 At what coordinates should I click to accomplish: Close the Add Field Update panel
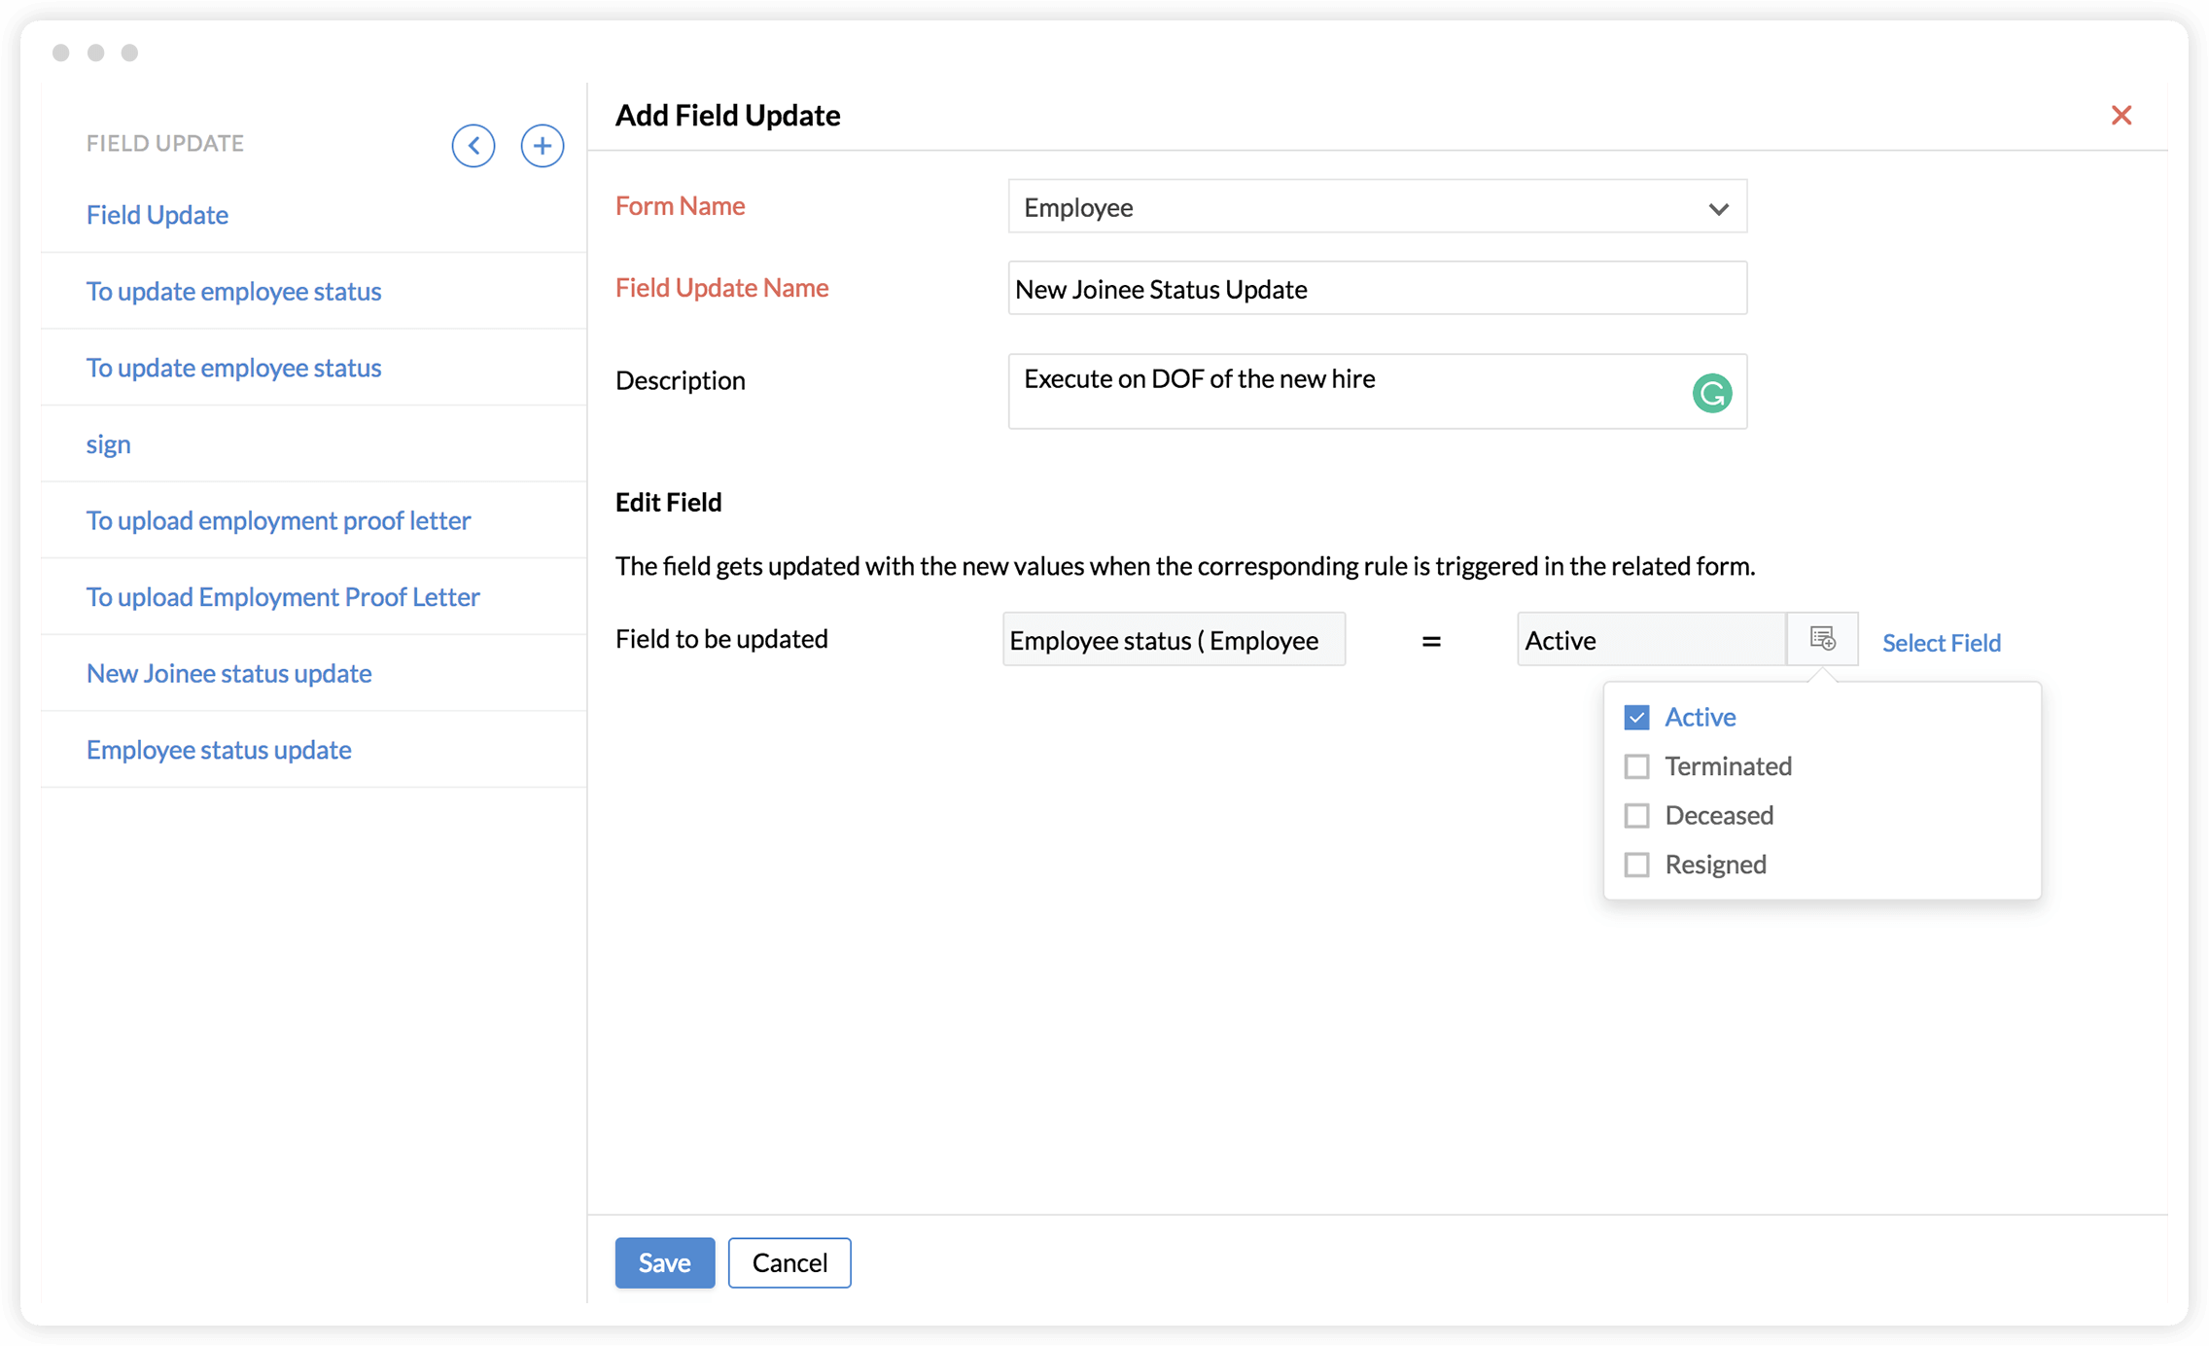(2121, 116)
